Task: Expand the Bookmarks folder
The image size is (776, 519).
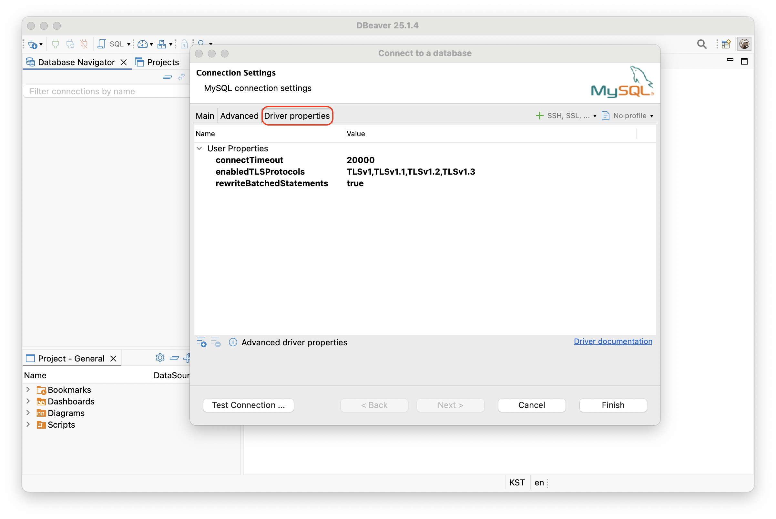Action: pyautogui.click(x=28, y=390)
